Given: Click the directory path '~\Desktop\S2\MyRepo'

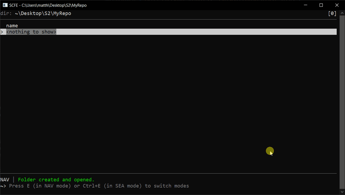Looking at the screenshot, I should [43, 13].
